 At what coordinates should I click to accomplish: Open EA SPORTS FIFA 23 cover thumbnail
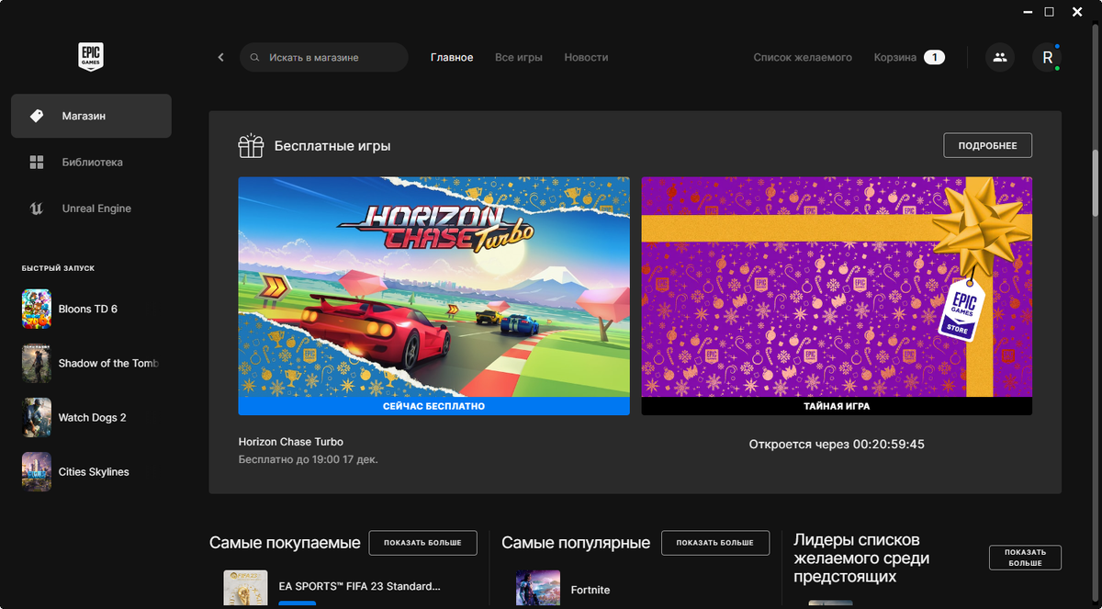[245, 589]
